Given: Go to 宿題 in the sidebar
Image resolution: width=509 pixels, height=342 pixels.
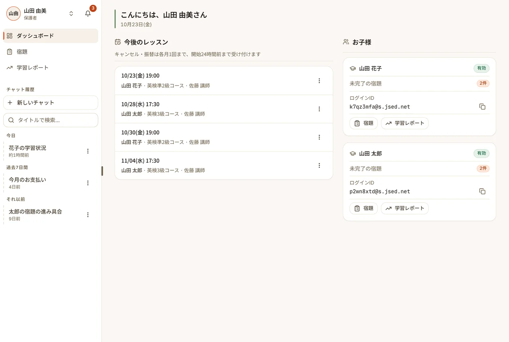Looking at the screenshot, I should tap(51, 52).
